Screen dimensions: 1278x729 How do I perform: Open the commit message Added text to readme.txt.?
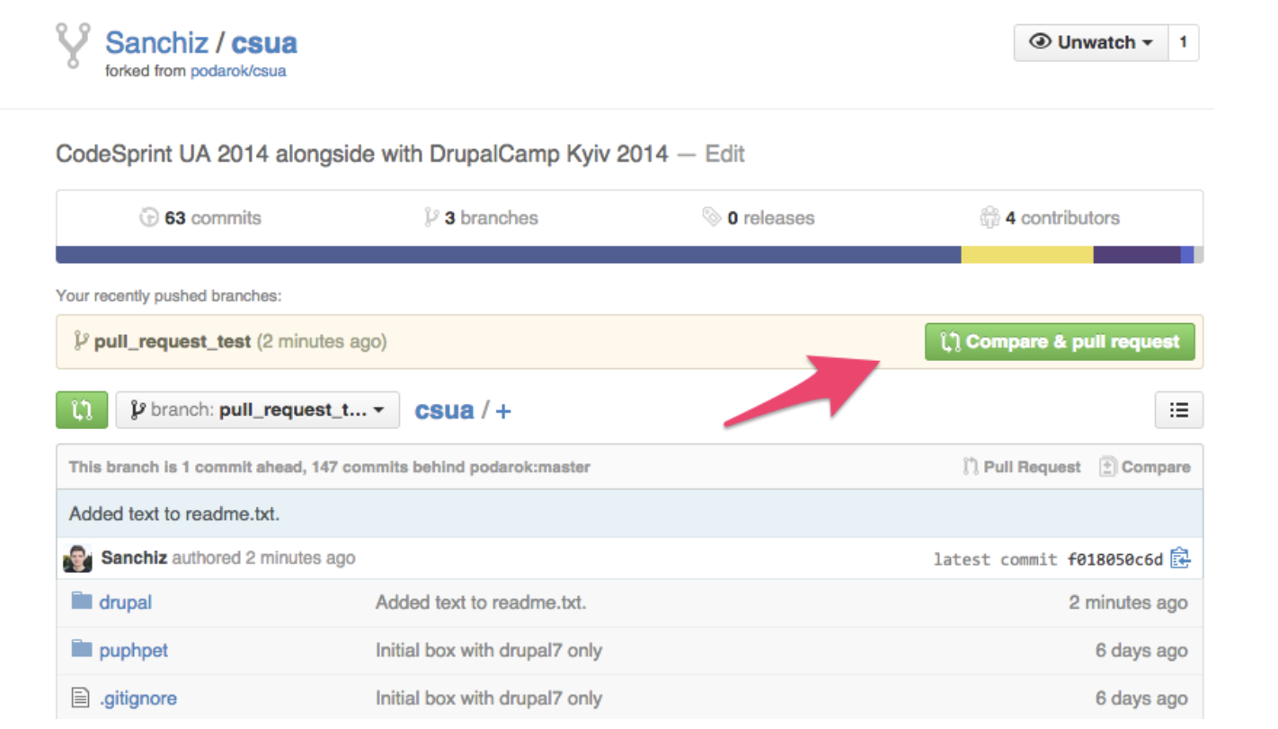click(174, 514)
